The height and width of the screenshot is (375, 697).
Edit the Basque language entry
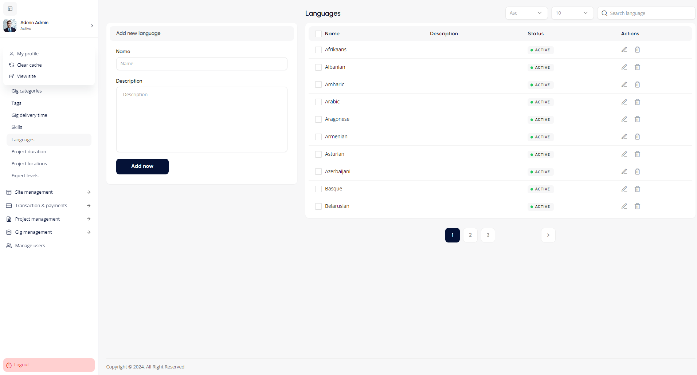click(624, 189)
